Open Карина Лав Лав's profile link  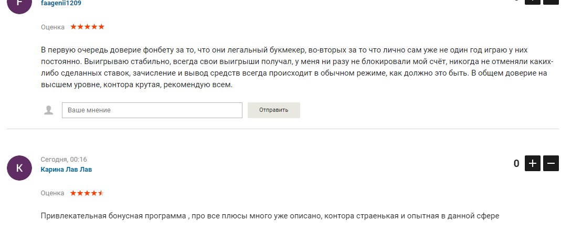pyautogui.click(x=66, y=170)
